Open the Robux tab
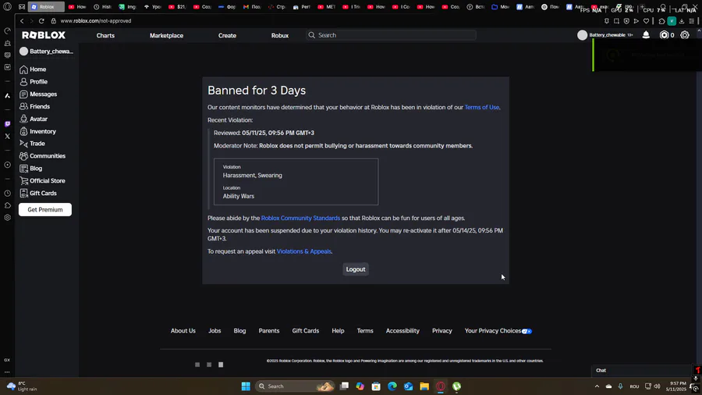 (x=280, y=35)
